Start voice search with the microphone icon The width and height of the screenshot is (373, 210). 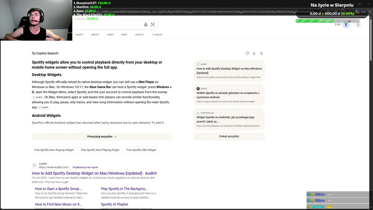coord(146,24)
